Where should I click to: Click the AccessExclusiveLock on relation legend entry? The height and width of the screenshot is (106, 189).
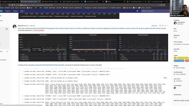(x=28, y=16)
